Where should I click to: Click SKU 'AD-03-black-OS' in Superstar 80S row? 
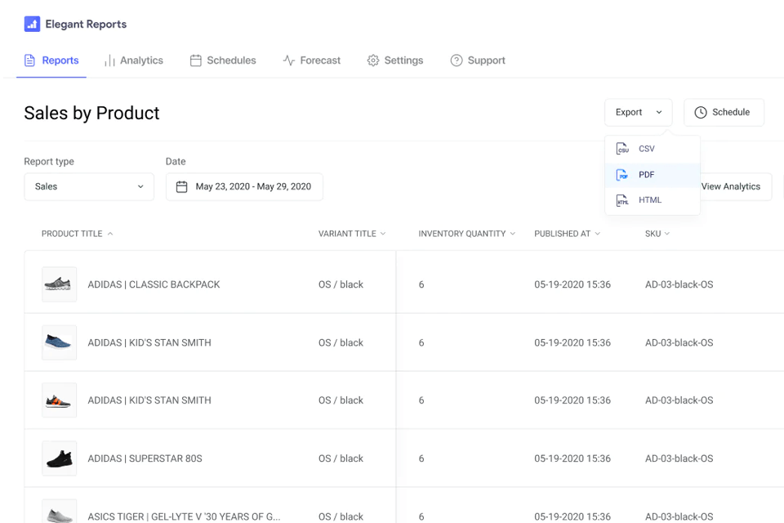pyautogui.click(x=679, y=458)
